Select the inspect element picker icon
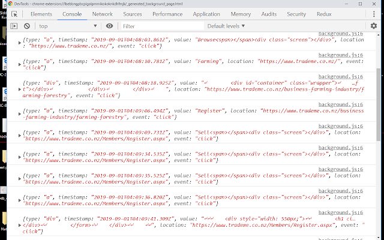 [14, 14]
